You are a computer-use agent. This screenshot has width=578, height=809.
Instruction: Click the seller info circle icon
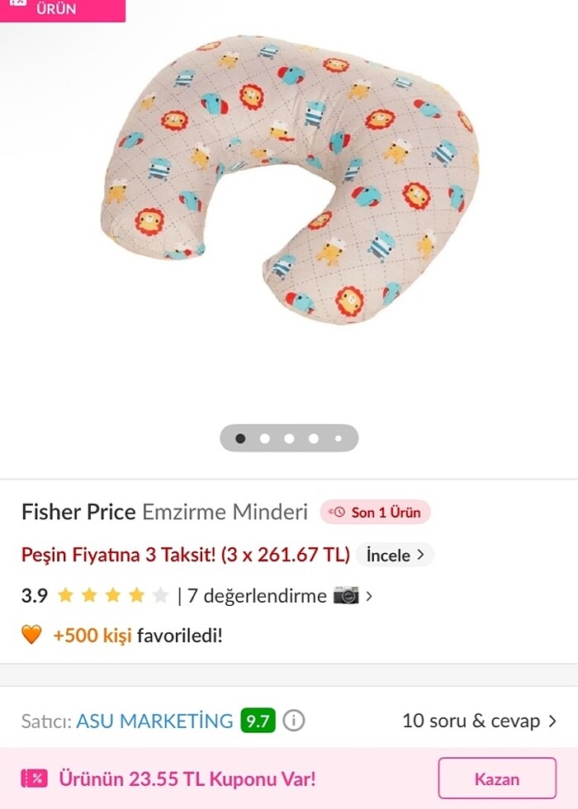click(293, 721)
